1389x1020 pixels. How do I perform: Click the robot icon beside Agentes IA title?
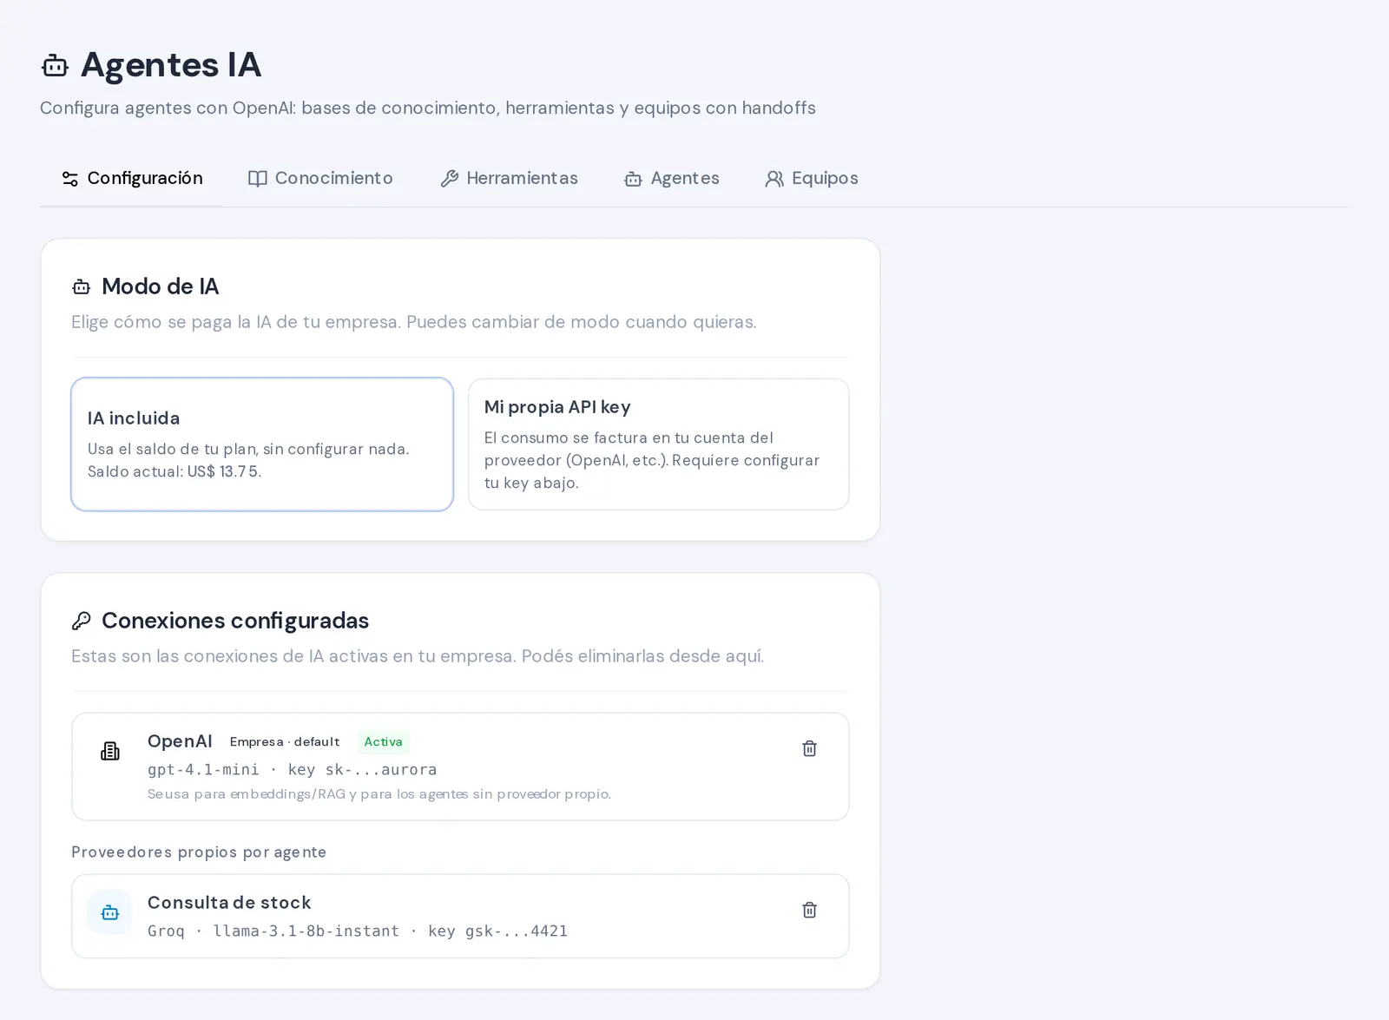point(55,65)
